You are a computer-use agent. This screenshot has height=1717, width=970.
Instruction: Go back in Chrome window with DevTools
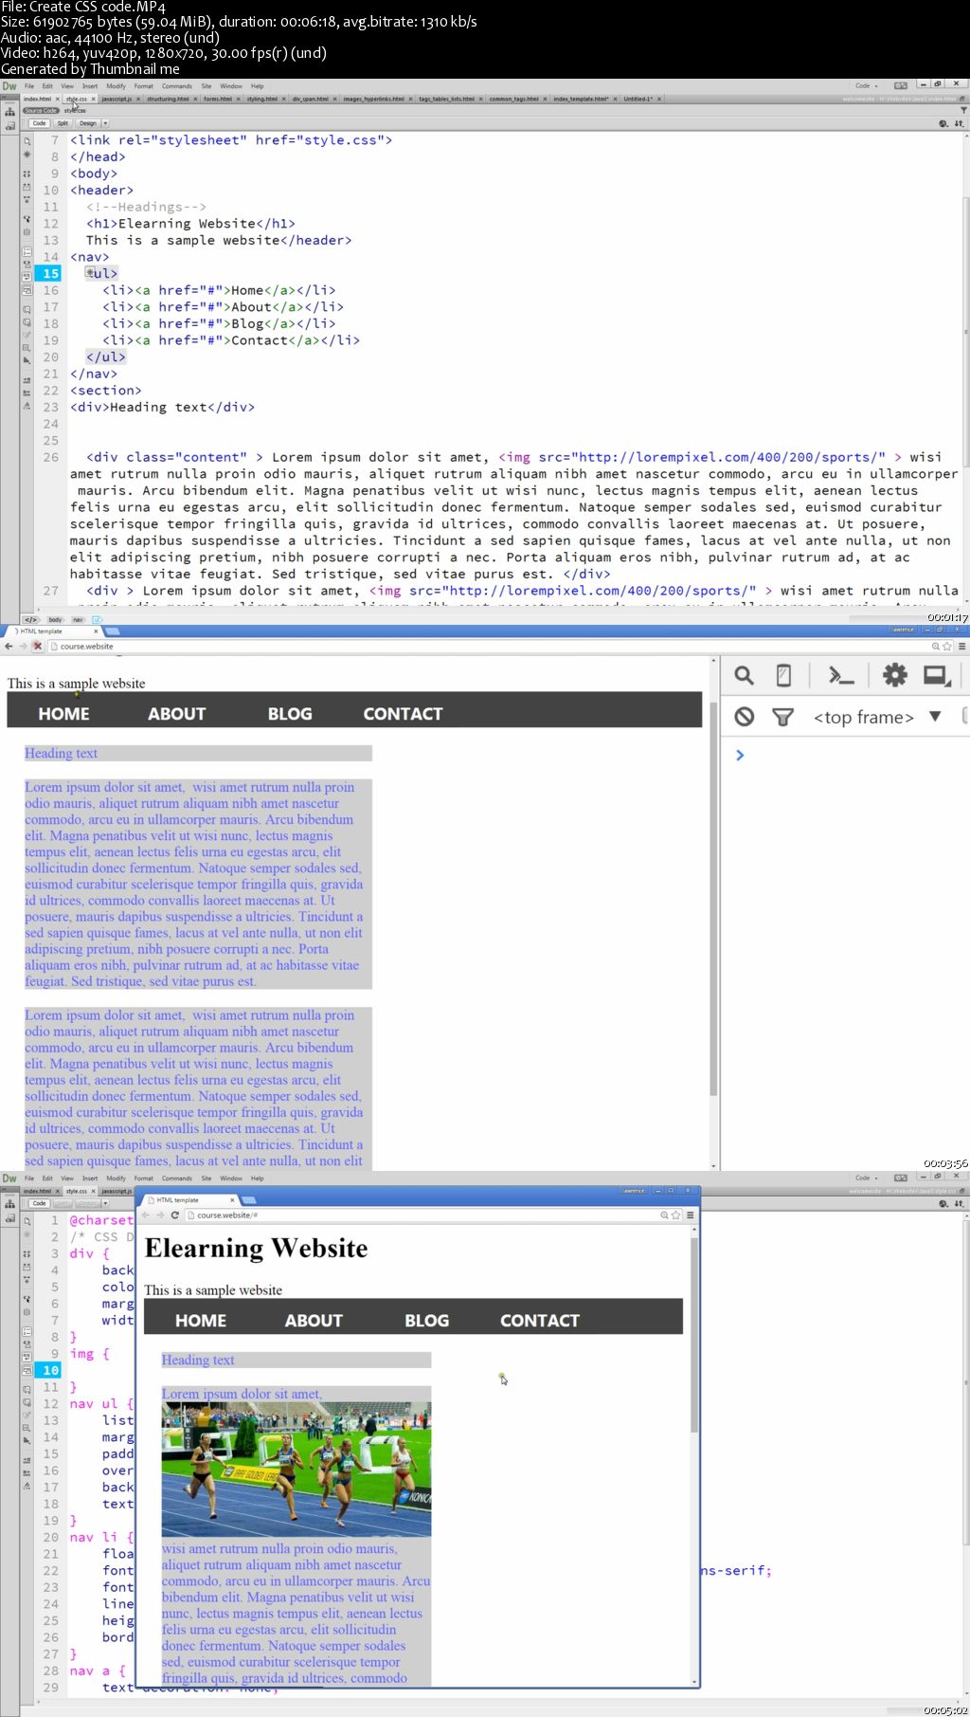click(x=9, y=647)
